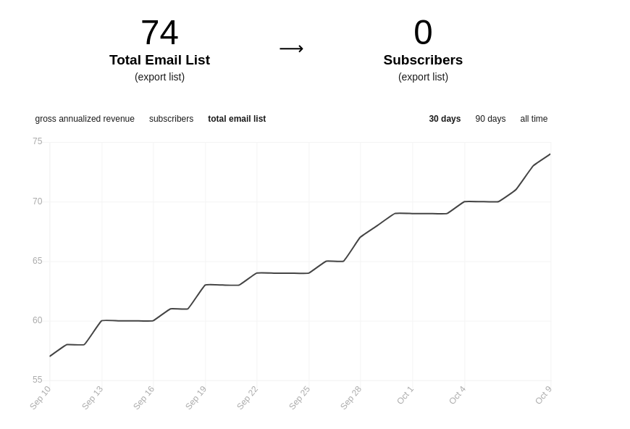Switch chart to gross annualized revenue
This screenshot has width=630, height=429.
click(85, 119)
